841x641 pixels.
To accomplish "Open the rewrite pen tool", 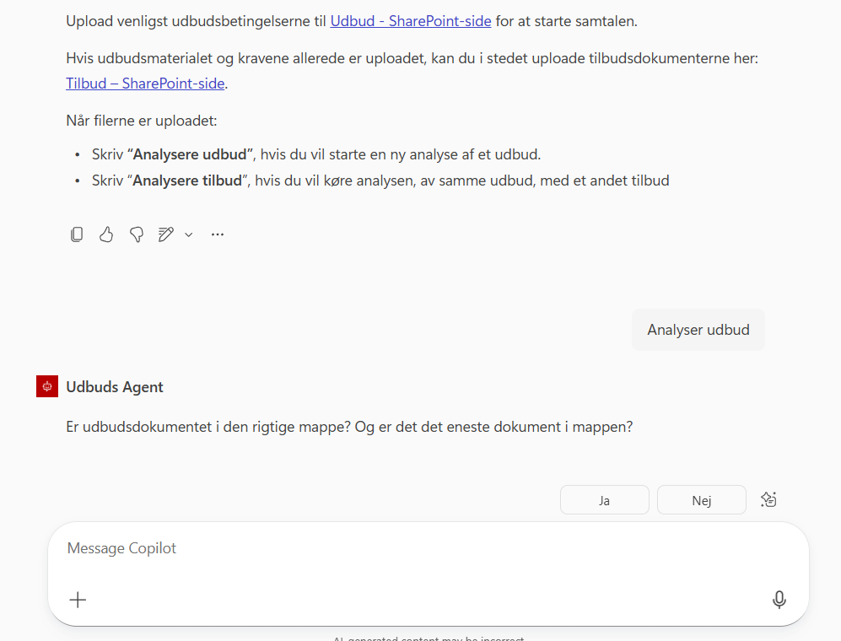I will (166, 234).
